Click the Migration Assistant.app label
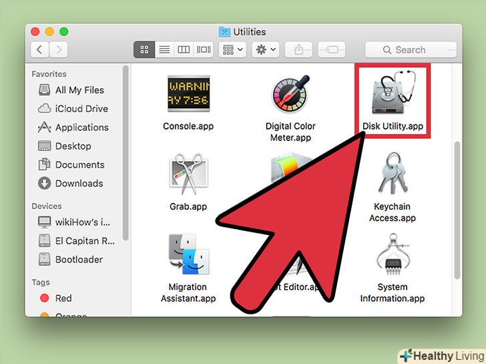 pos(188,293)
